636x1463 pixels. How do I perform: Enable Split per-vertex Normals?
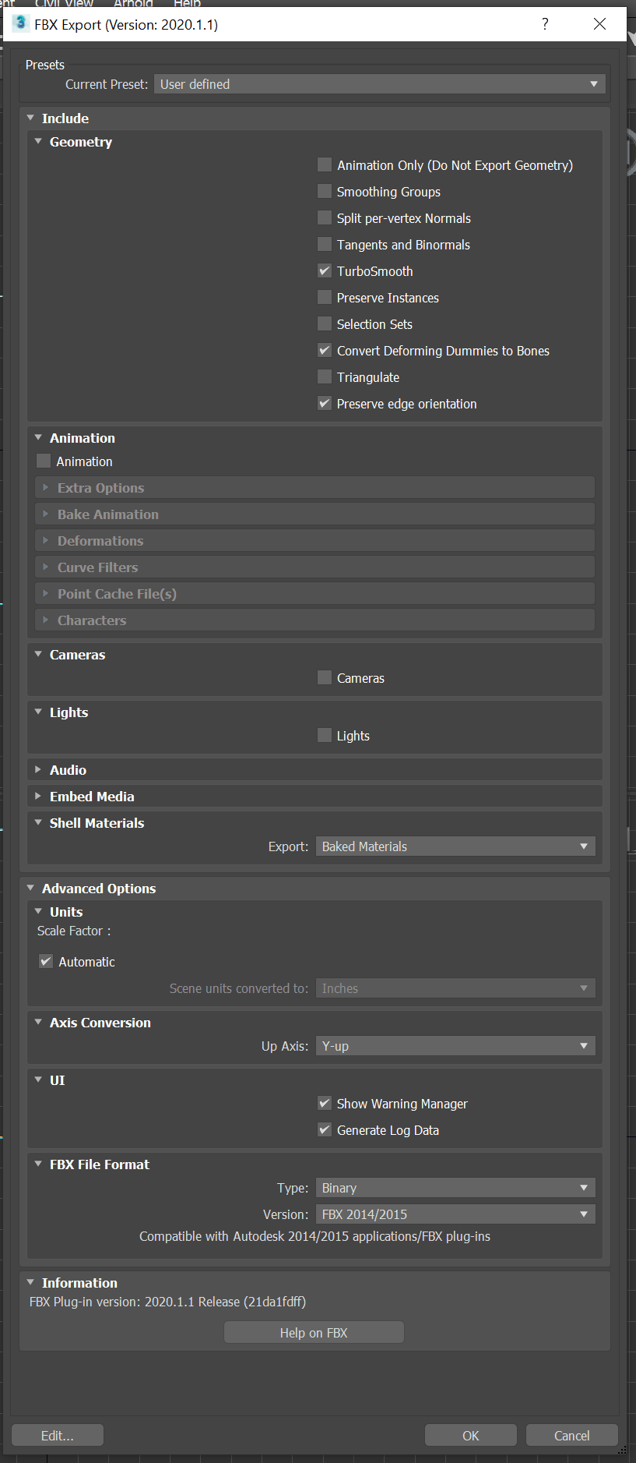(325, 217)
